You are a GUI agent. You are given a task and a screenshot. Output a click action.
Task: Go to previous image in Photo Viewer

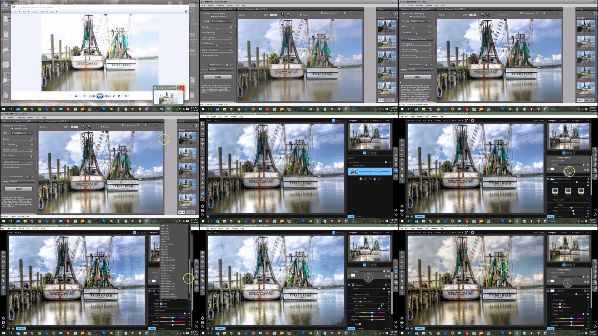(93, 96)
